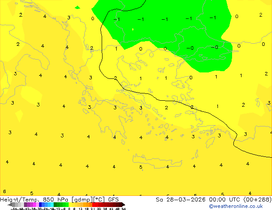This screenshot has width=272, height=210.
Task: Click the "5" value over Crete island
Action: (141, 167)
